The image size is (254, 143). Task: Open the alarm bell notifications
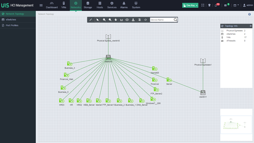(x=216, y=5)
